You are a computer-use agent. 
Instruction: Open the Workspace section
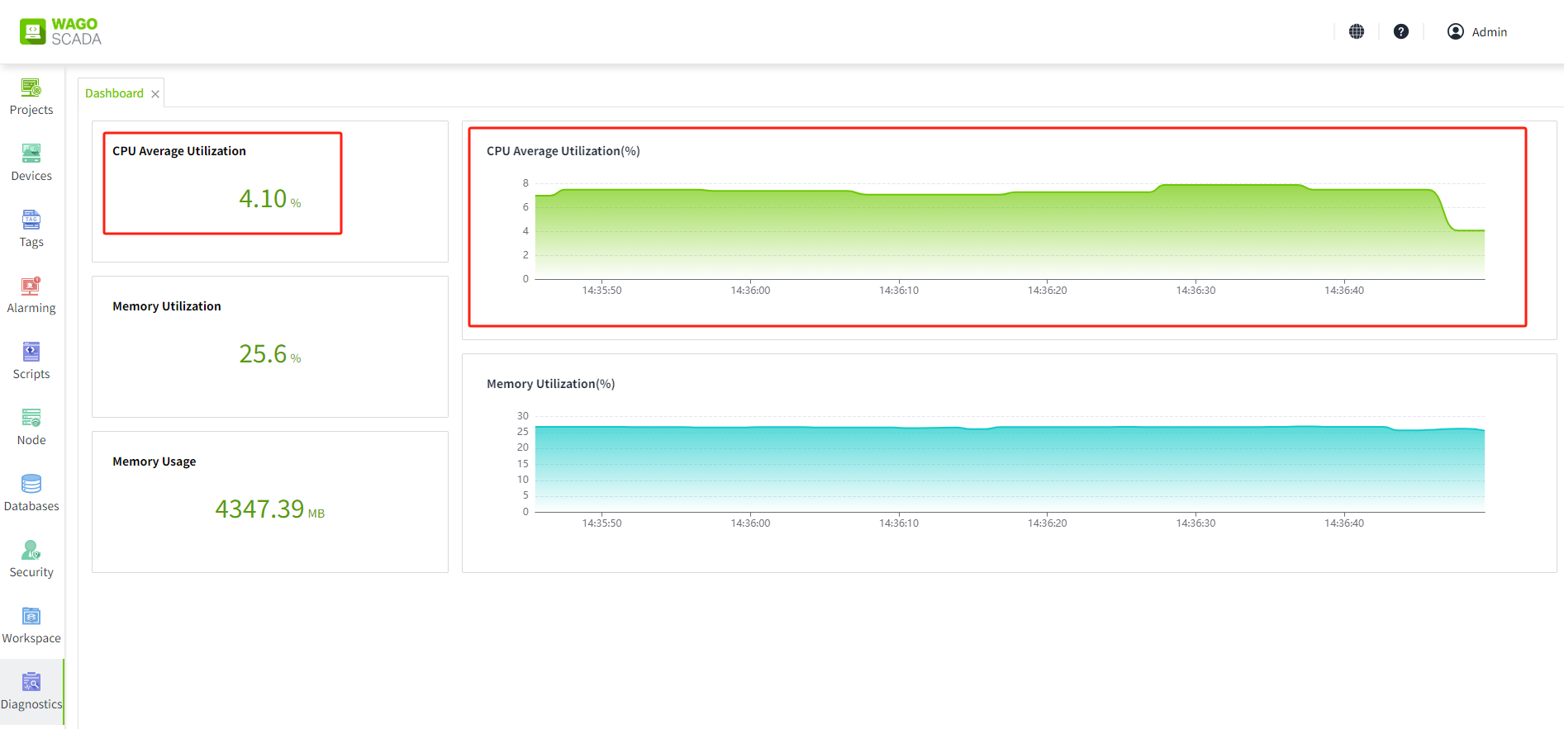(x=31, y=625)
